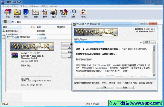Click the OK (确定) button in About dialog
The height and width of the screenshot is (107, 164).
click(x=66, y=44)
